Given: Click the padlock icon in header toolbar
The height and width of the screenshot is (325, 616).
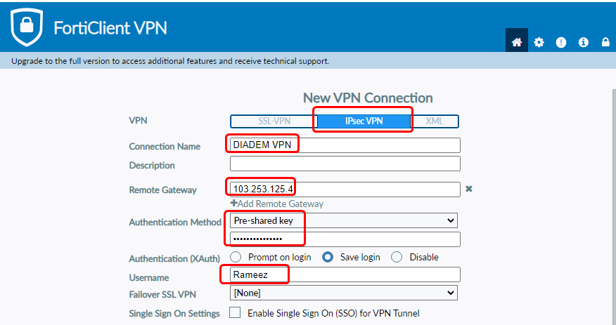Looking at the screenshot, I should [605, 42].
